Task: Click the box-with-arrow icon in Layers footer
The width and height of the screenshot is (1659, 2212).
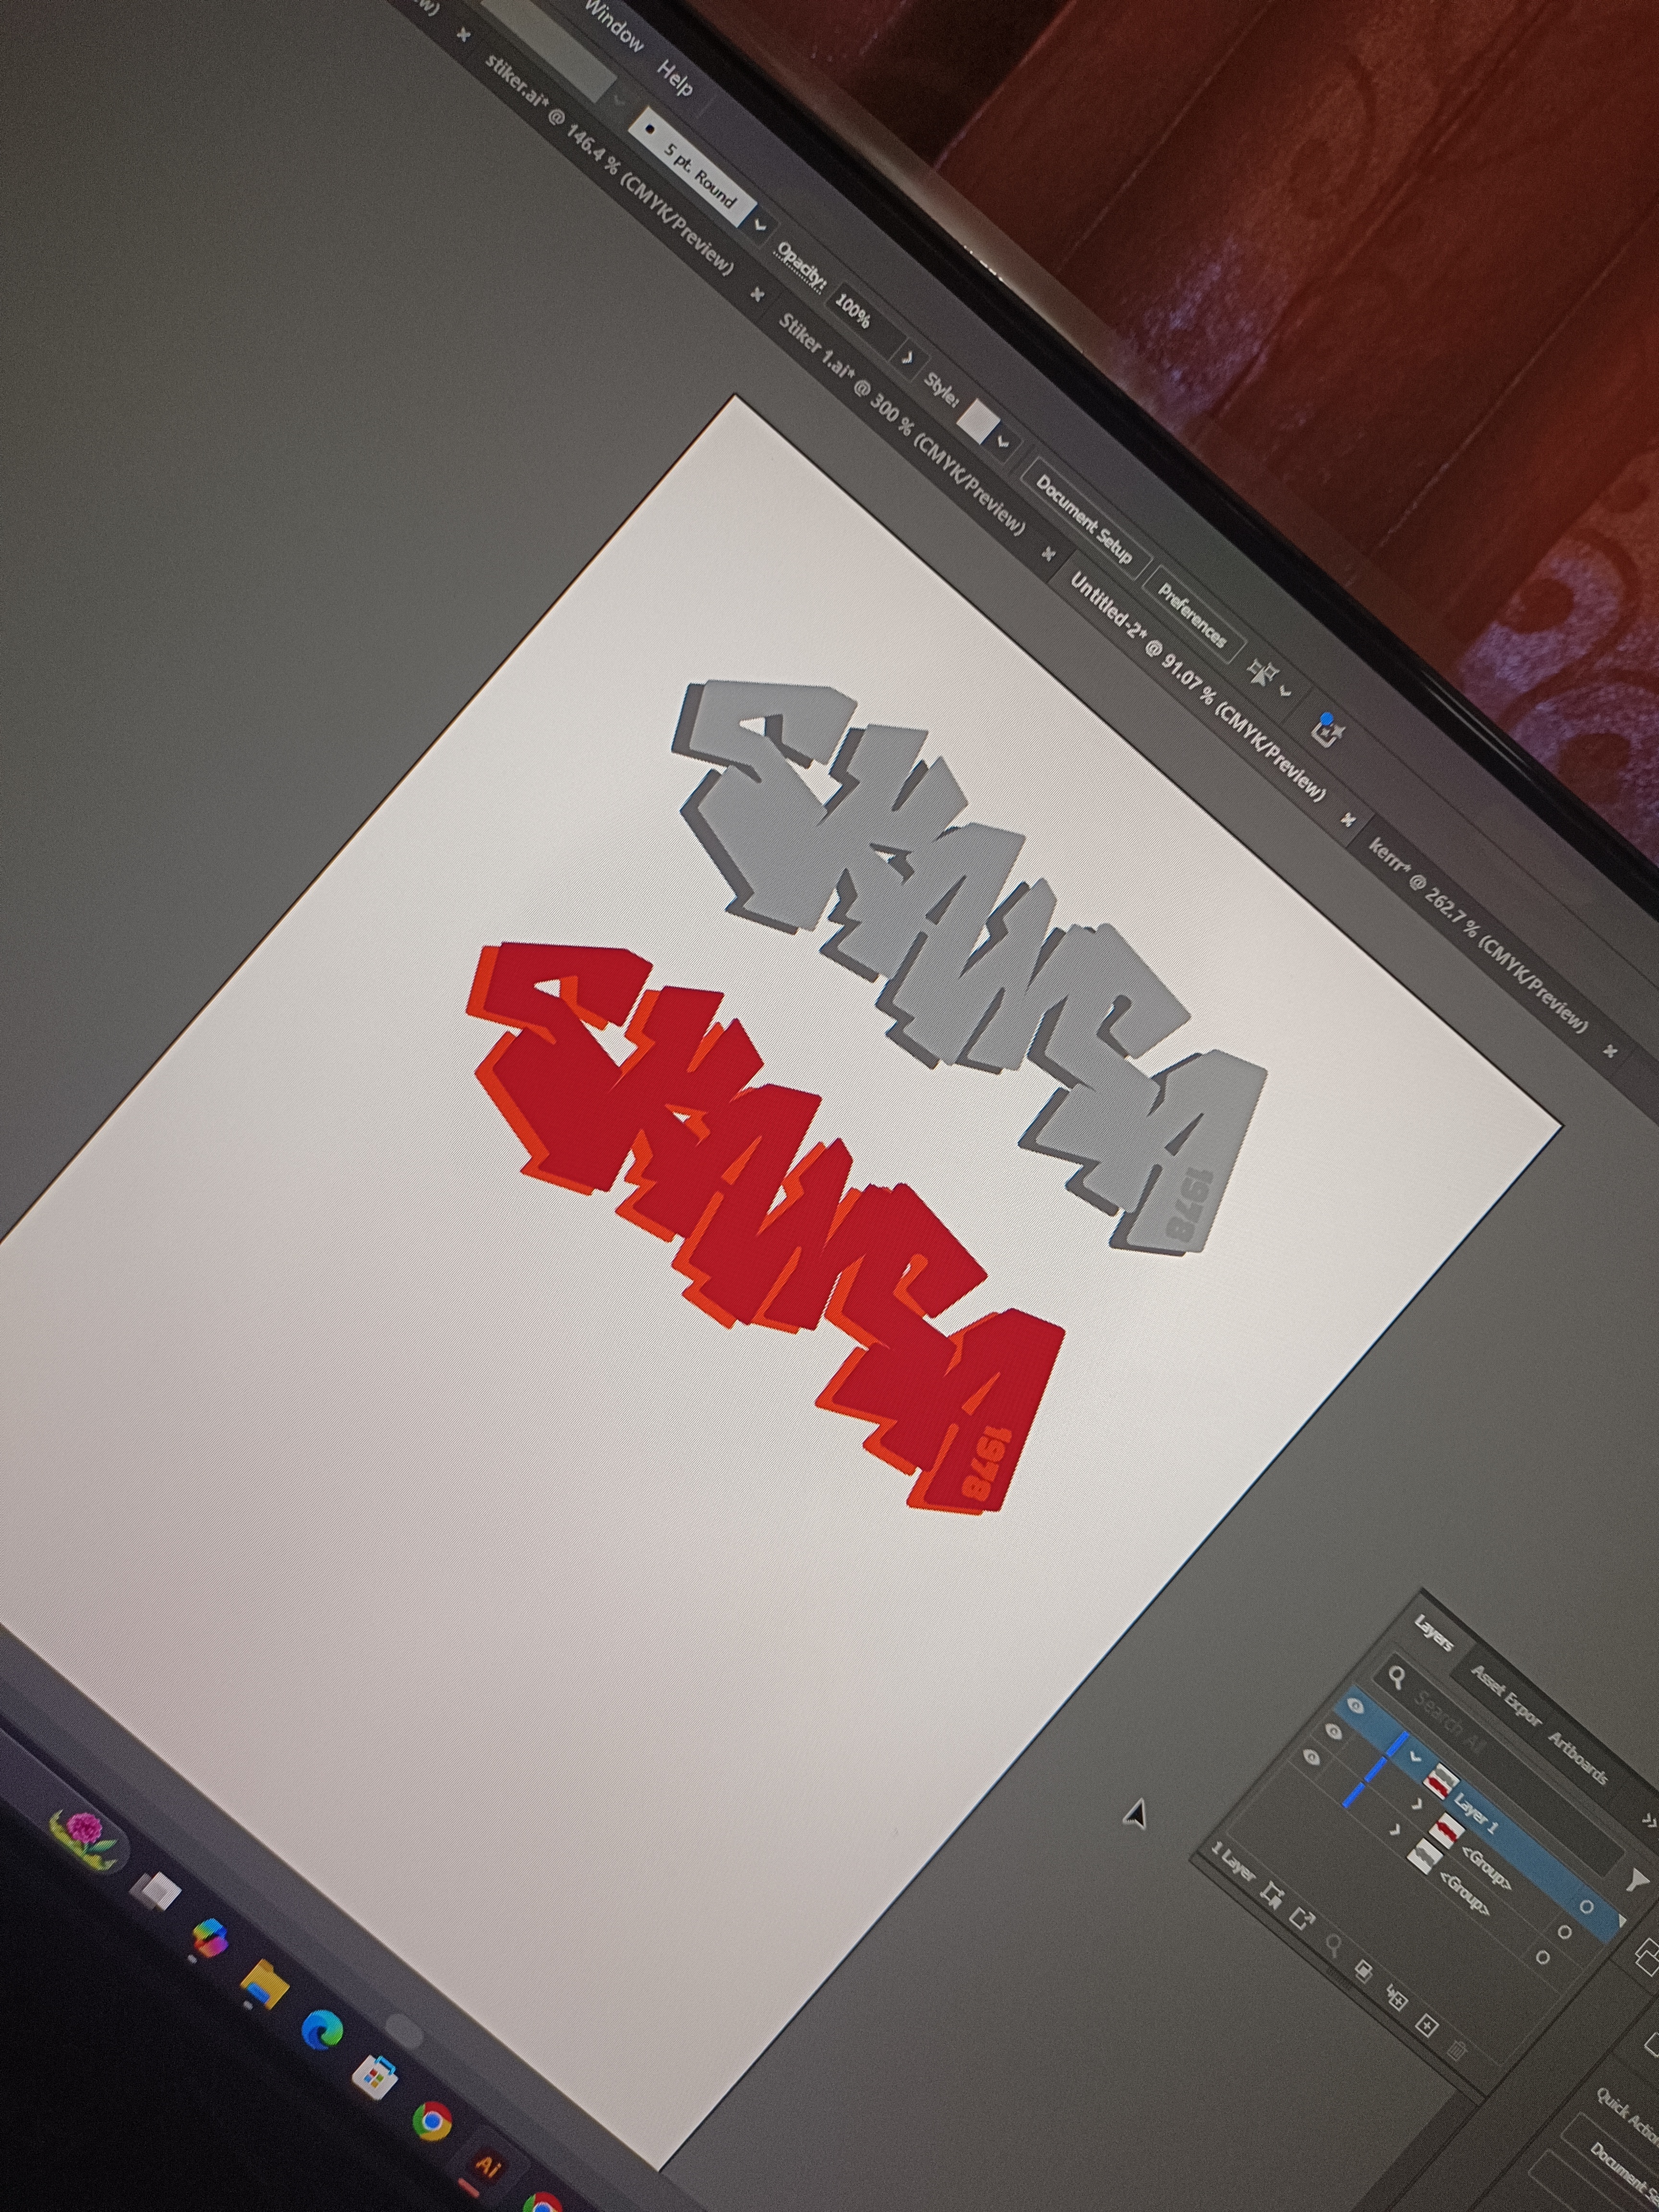Action: 1302,1919
